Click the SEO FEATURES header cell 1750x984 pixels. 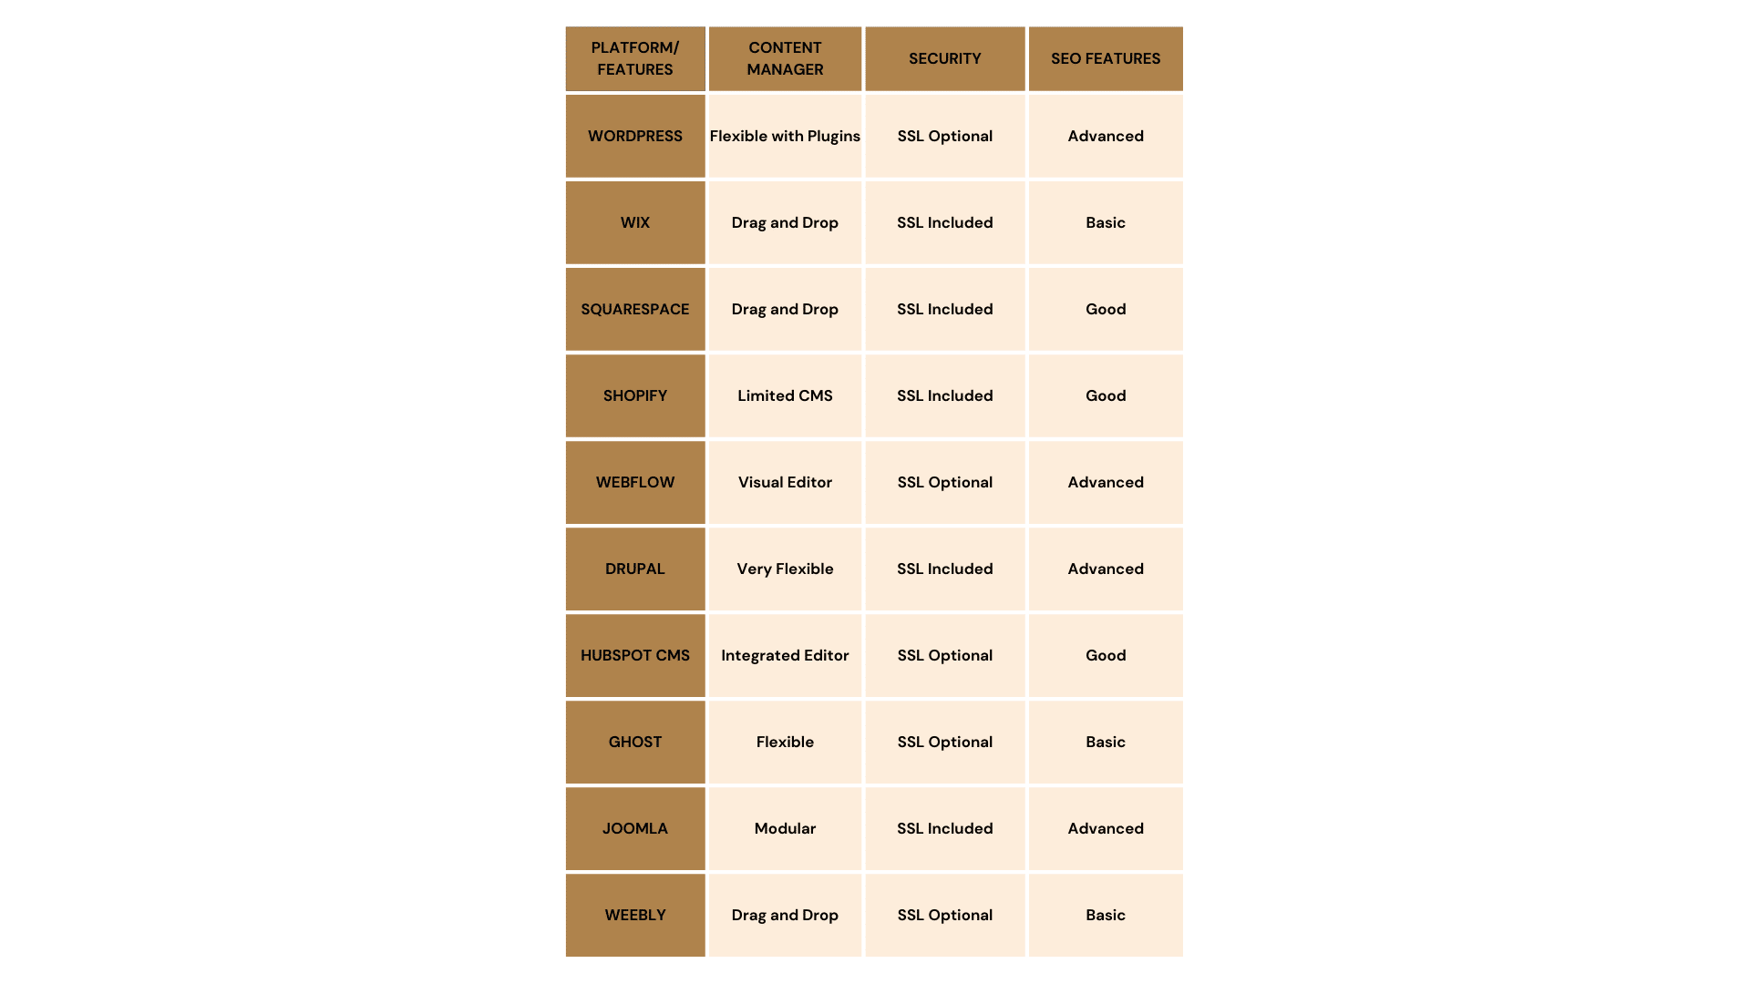[x=1106, y=57]
